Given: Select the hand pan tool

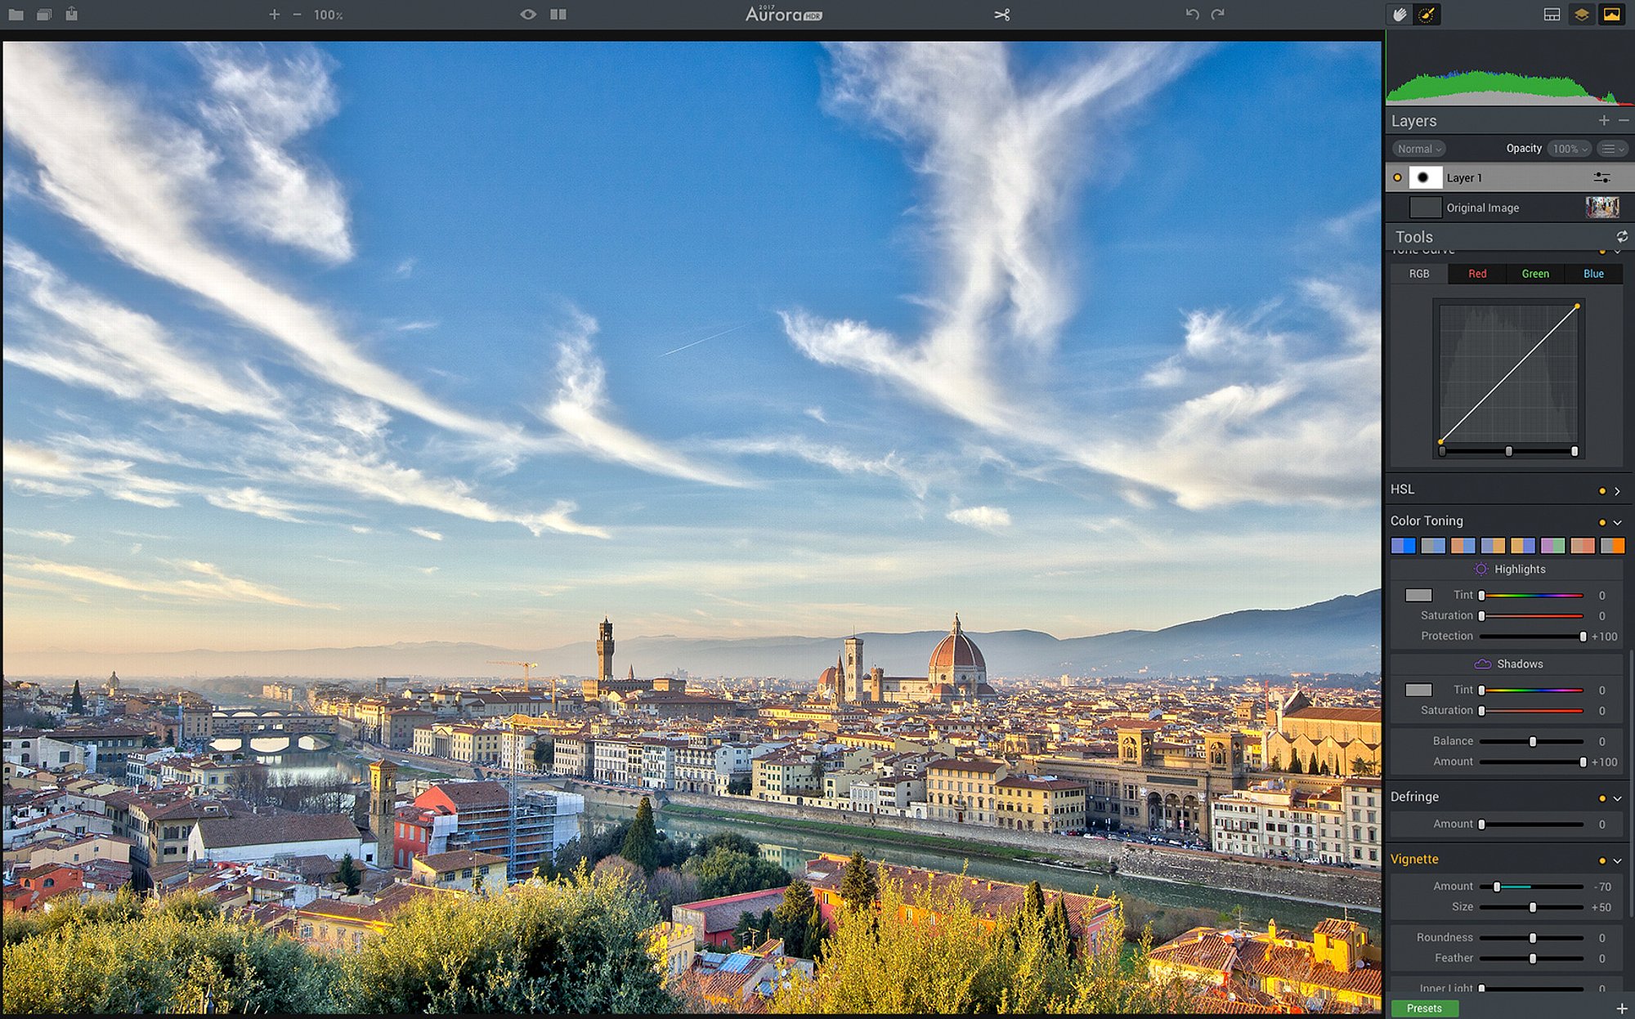Looking at the screenshot, I should [x=1400, y=15].
